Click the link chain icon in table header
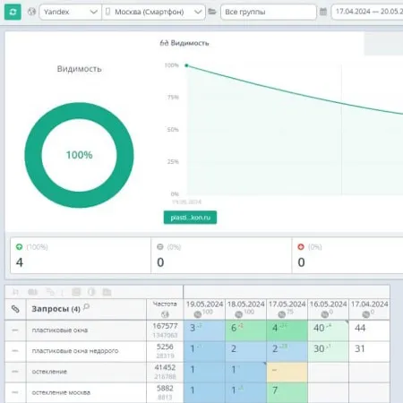403x403 pixels. point(15,309)
